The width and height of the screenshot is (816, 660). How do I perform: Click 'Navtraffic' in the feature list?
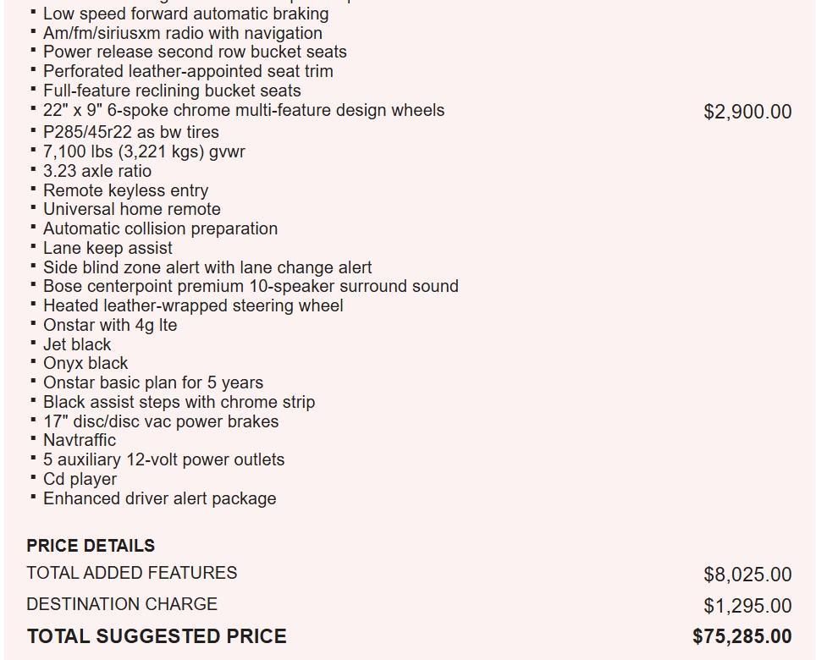(80, 440)
